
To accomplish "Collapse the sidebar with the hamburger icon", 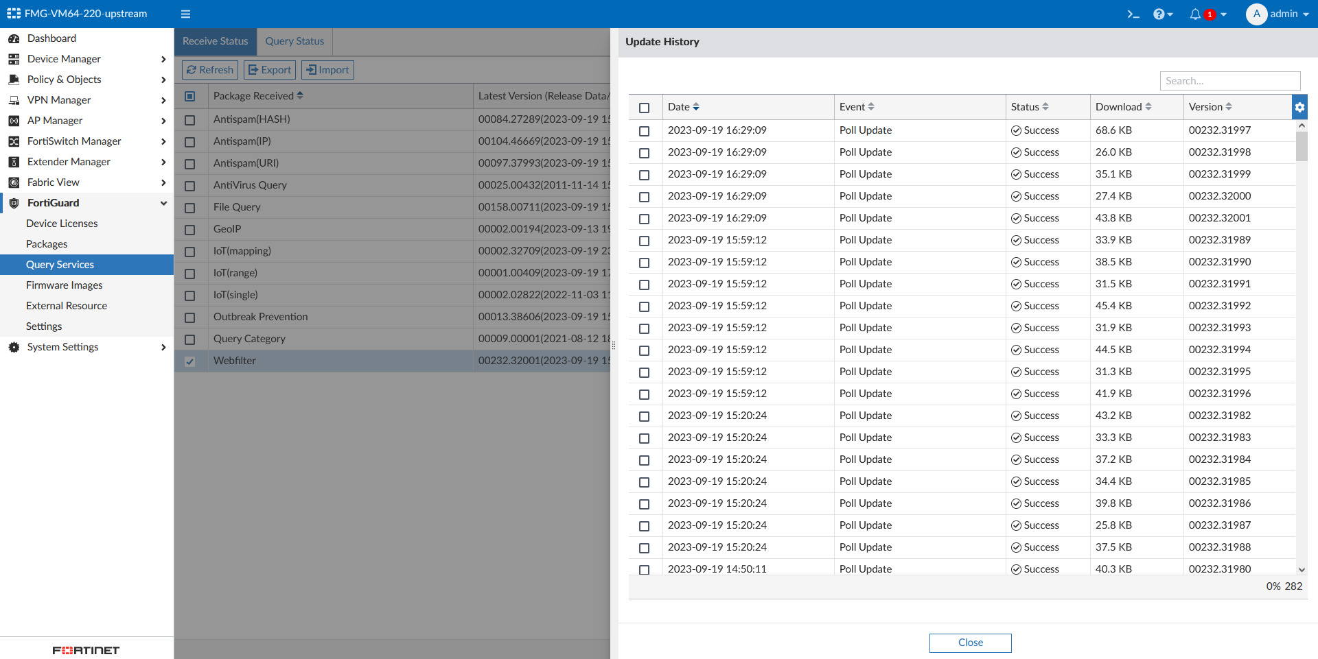I will coord(185,14).
